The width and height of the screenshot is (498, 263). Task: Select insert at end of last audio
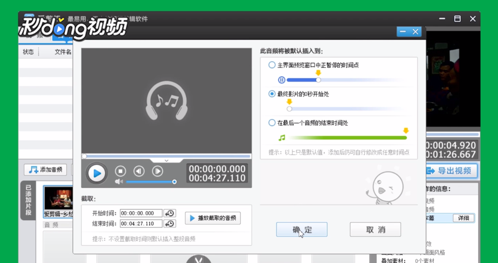pyautogui.click(x=272, y=123)
